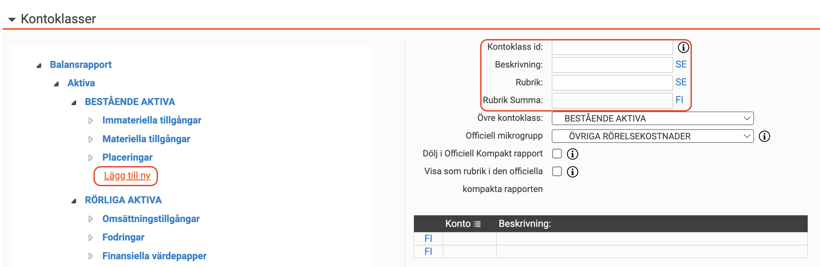
Task: Open info for Dölj i Officiell Kompakt rapport
Action: tap(572, 154)
